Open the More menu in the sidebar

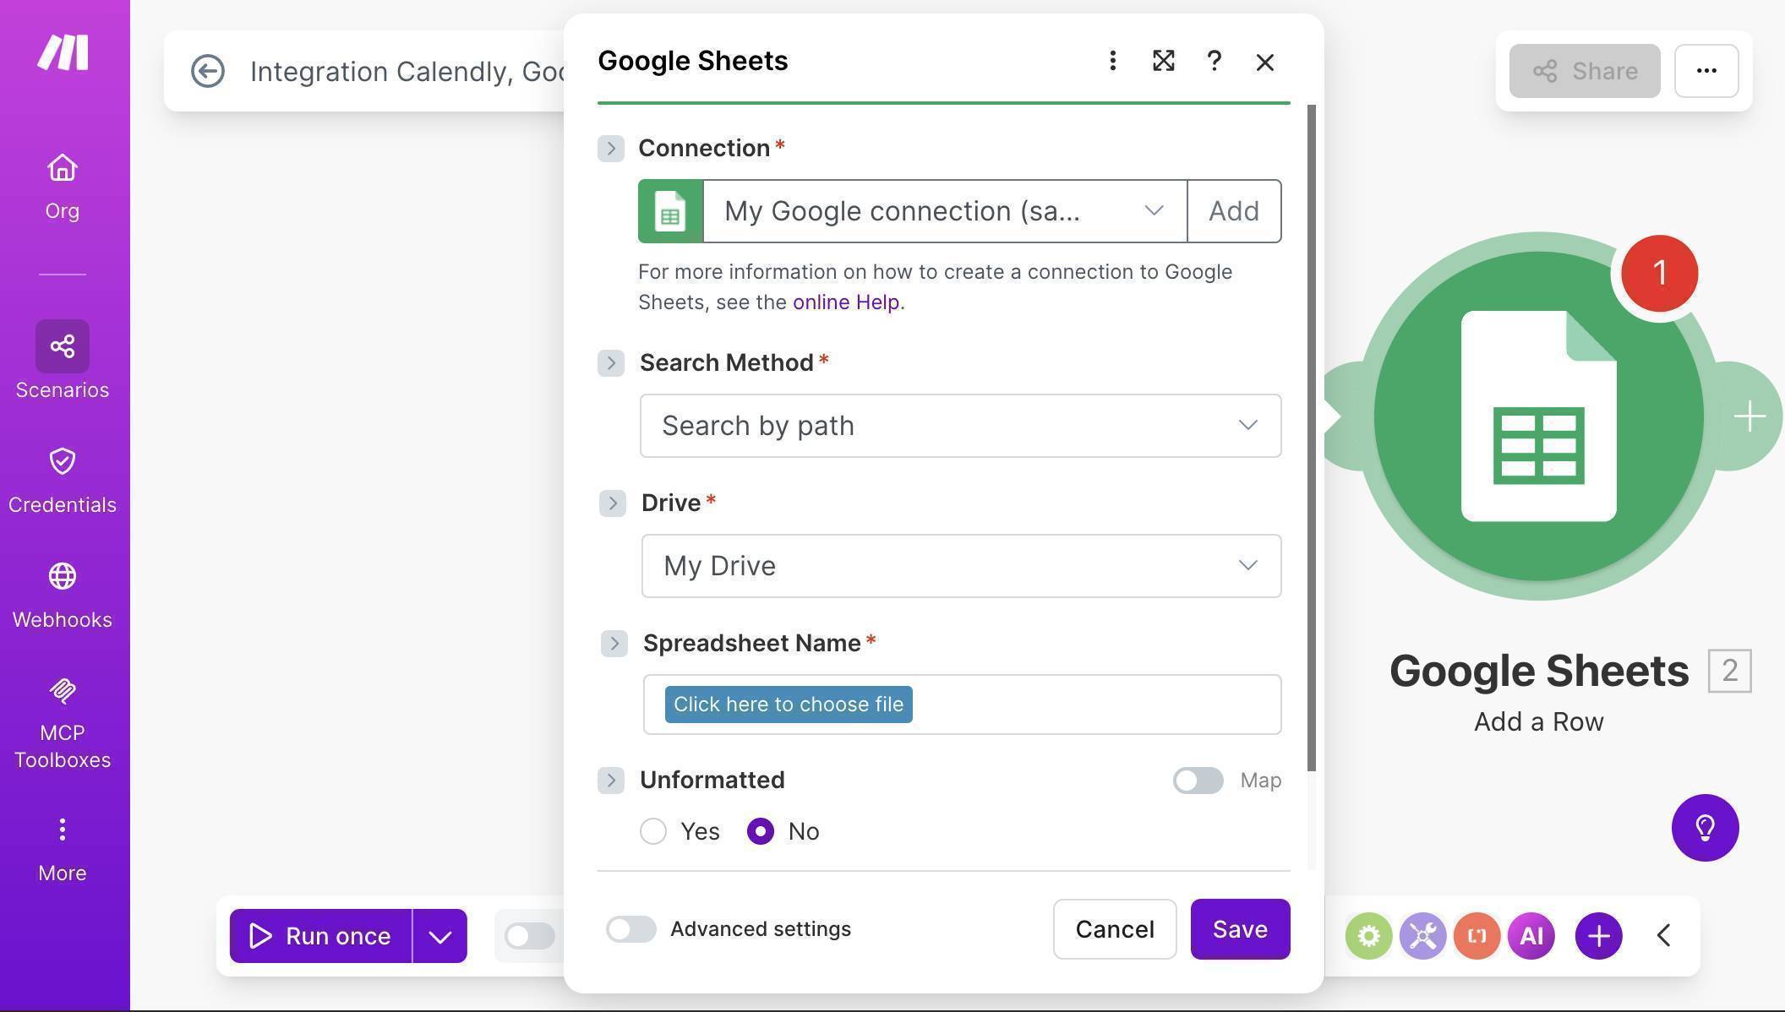(x=62, y=845)
